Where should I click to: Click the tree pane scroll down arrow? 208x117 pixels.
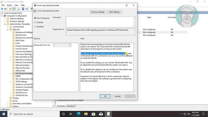[x=53, y=106]
